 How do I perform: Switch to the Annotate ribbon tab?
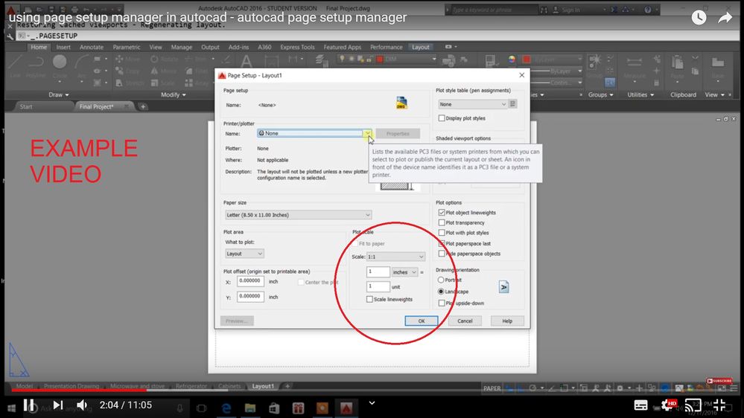pos(92,47)
